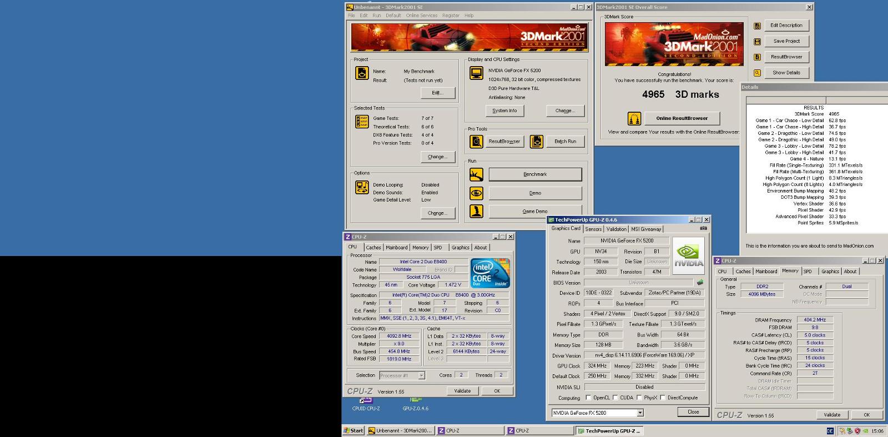888x437 pixels.
Task: Click Validate button in left CPU-Z window
Action: (x=462, y=391)
